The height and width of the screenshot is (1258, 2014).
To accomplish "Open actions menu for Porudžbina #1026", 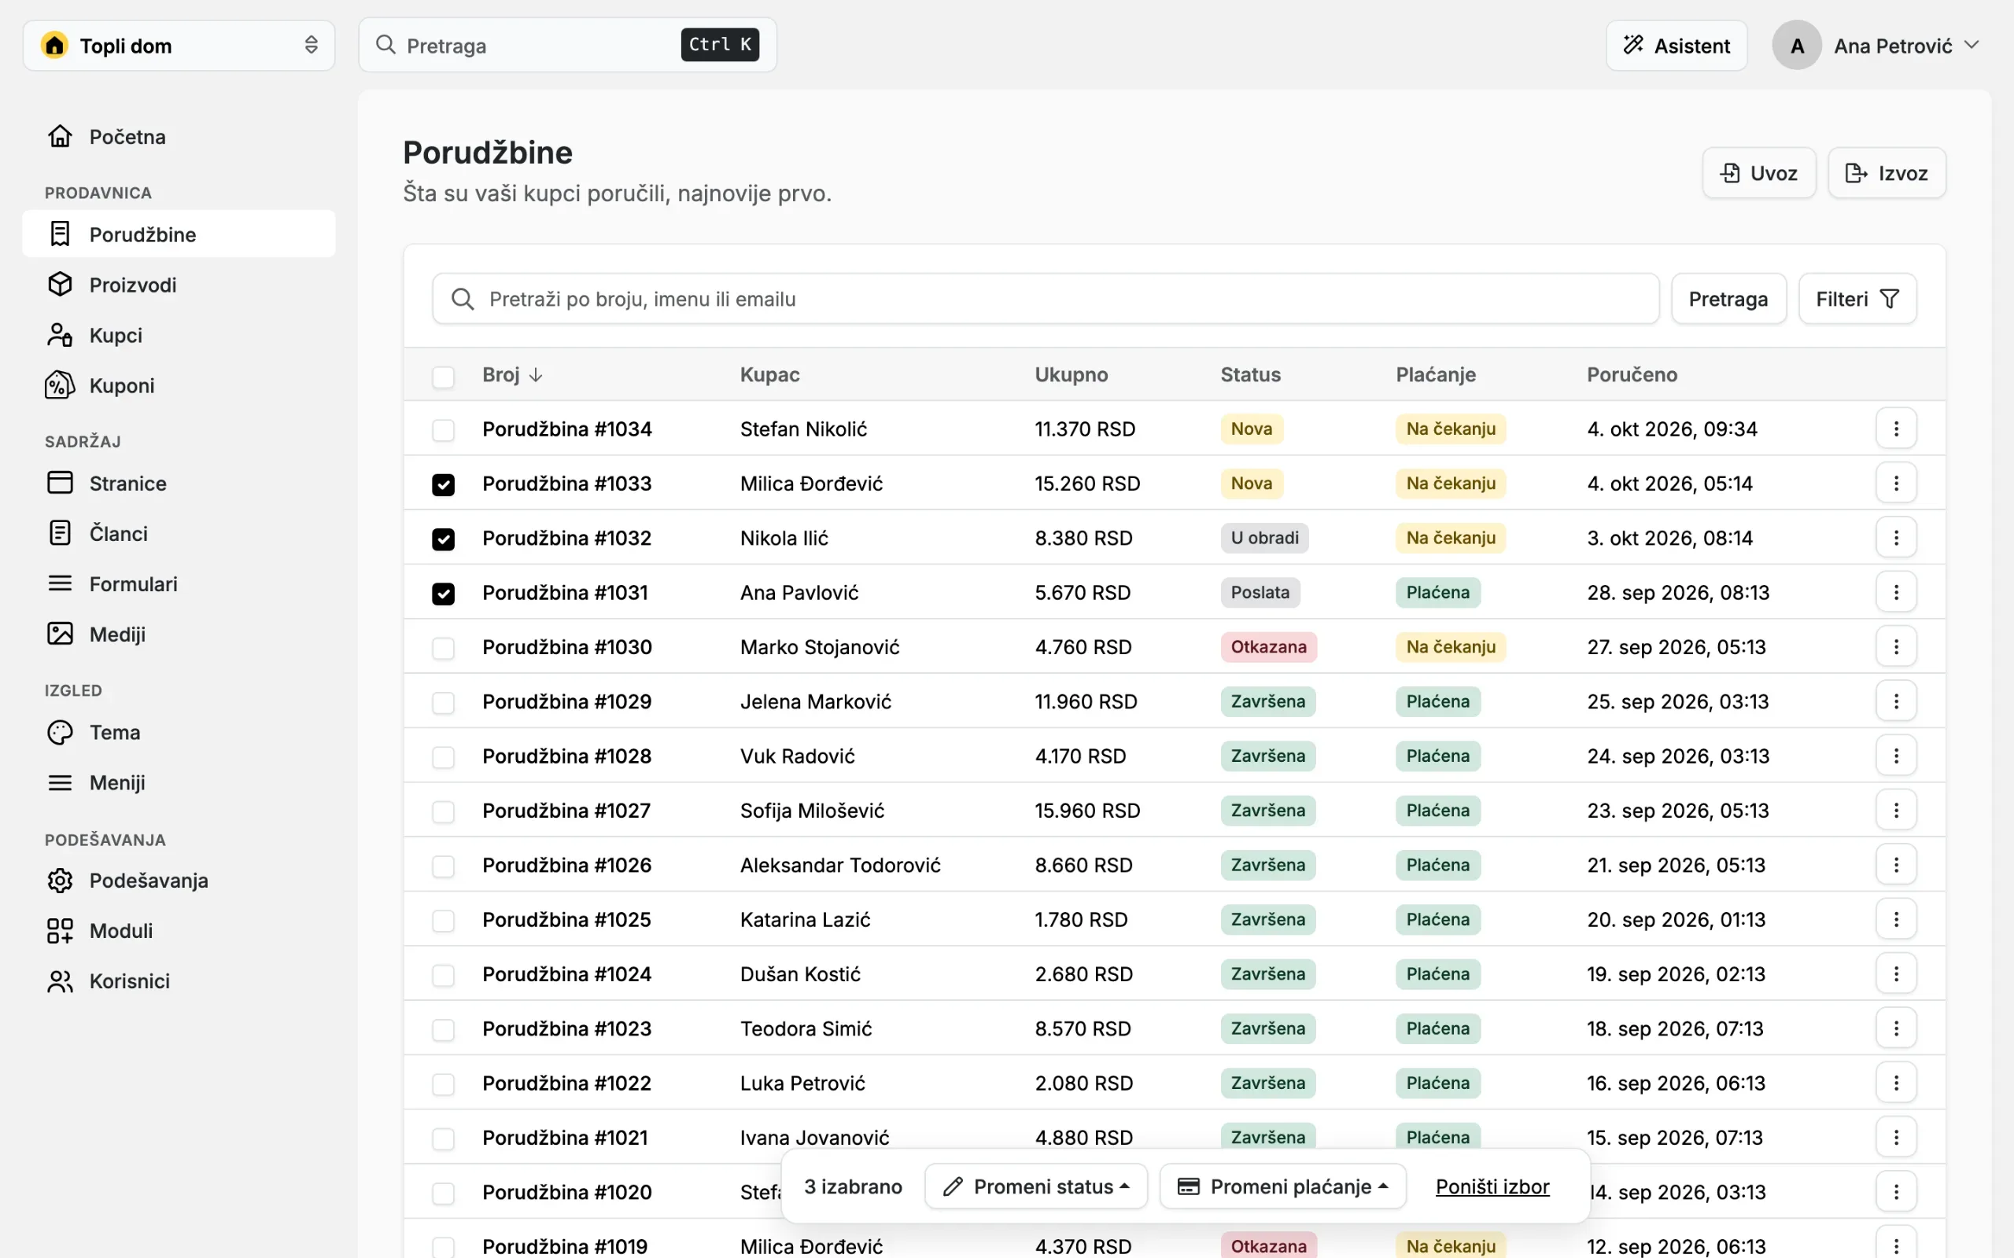I will click(1896, 864).
